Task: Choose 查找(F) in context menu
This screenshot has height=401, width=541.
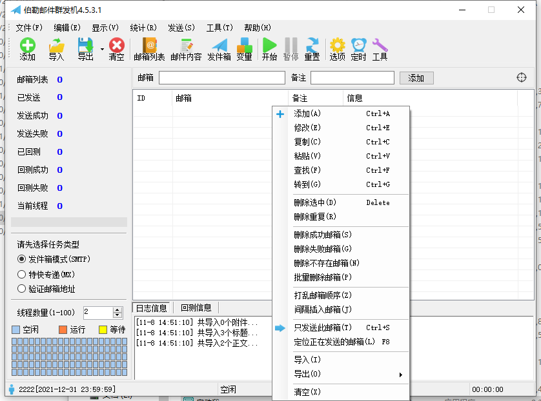Action: [341, 170]
